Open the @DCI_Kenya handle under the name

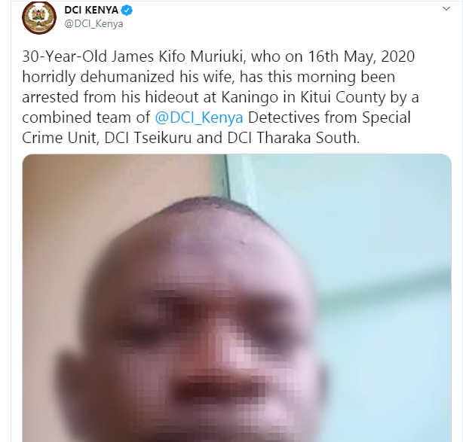94,23
